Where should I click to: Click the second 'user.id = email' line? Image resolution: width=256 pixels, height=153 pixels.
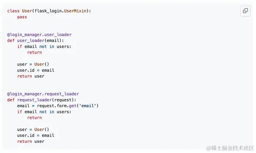coord(35,136)
